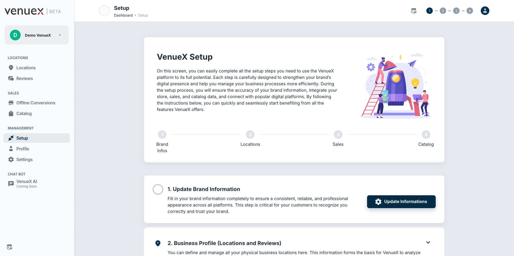Click the Settings gear icon in sidebar
The image size is (514, 256).
point(11,159)
